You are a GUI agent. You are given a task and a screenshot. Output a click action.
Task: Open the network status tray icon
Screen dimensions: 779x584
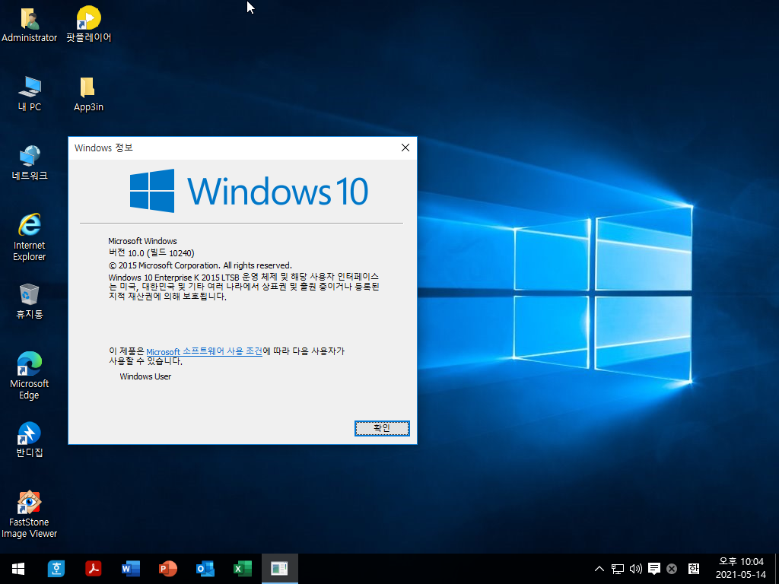coord(618,569)
